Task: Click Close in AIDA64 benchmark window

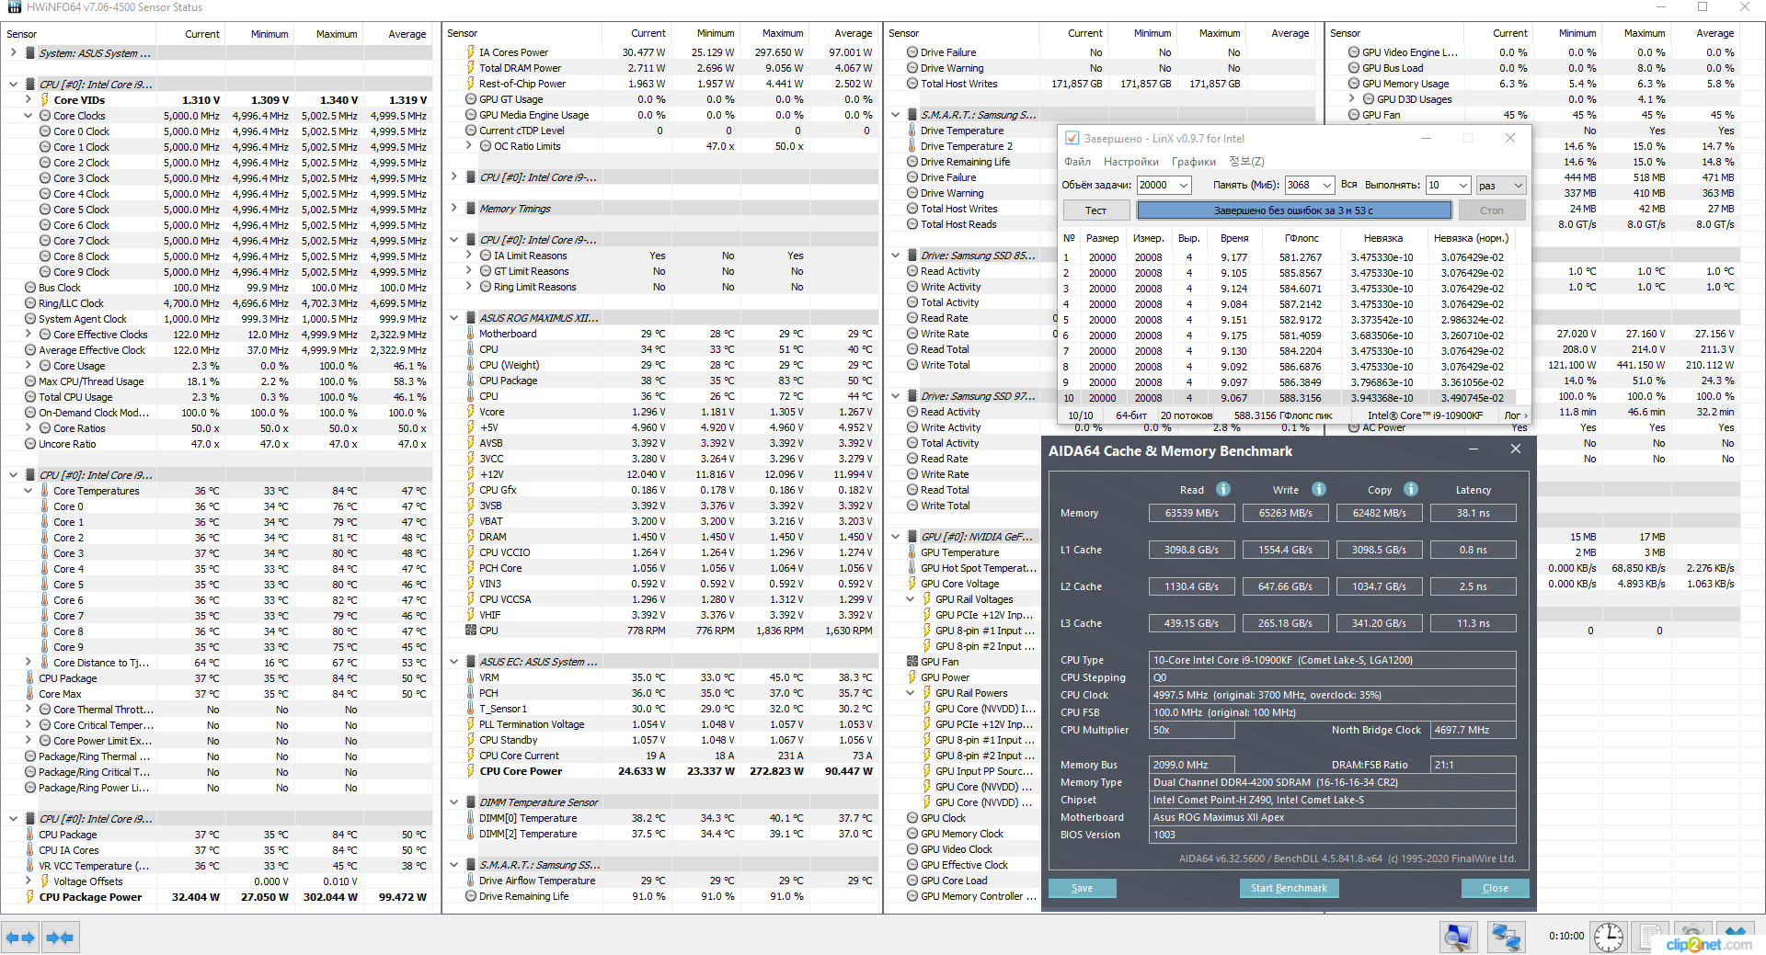Action: coord(1496,888)
